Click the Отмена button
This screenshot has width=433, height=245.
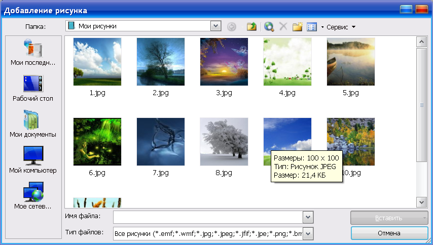(x=389, y=233)
